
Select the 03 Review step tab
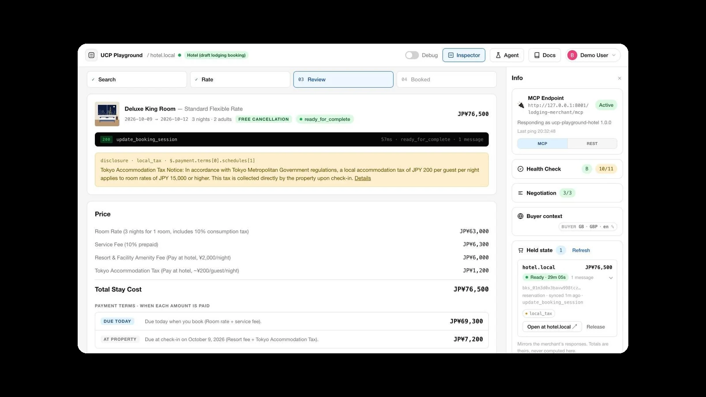tap(343, 79)
